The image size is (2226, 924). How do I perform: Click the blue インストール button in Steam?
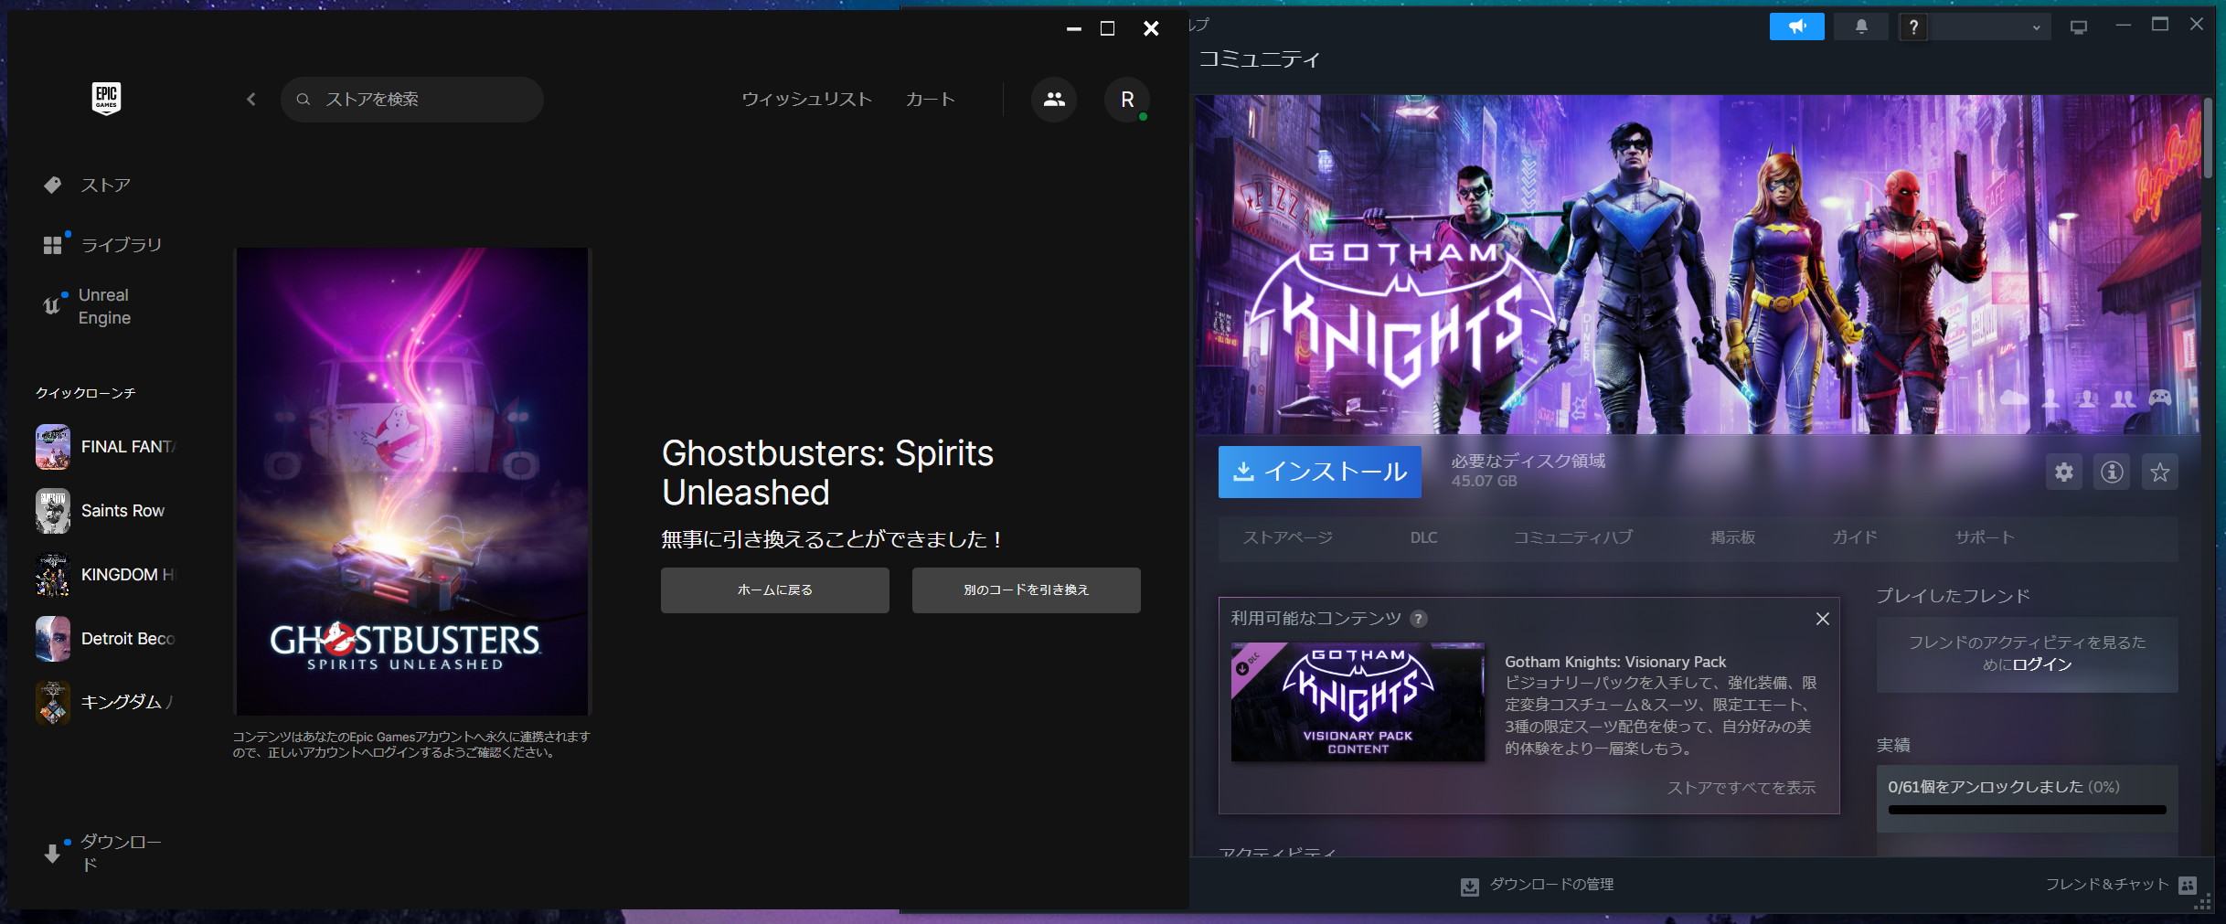click(x=1320, y=472)
